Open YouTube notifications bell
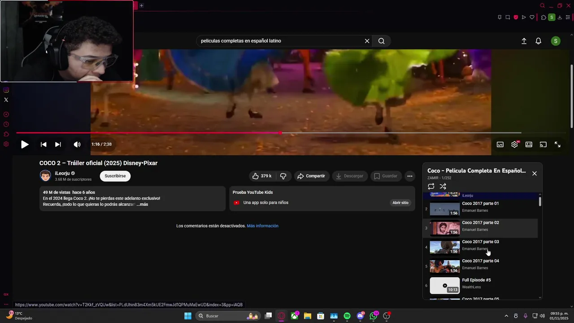Image resolution: width=574 pixels, height=323 pixels. (x=539, y=41)
